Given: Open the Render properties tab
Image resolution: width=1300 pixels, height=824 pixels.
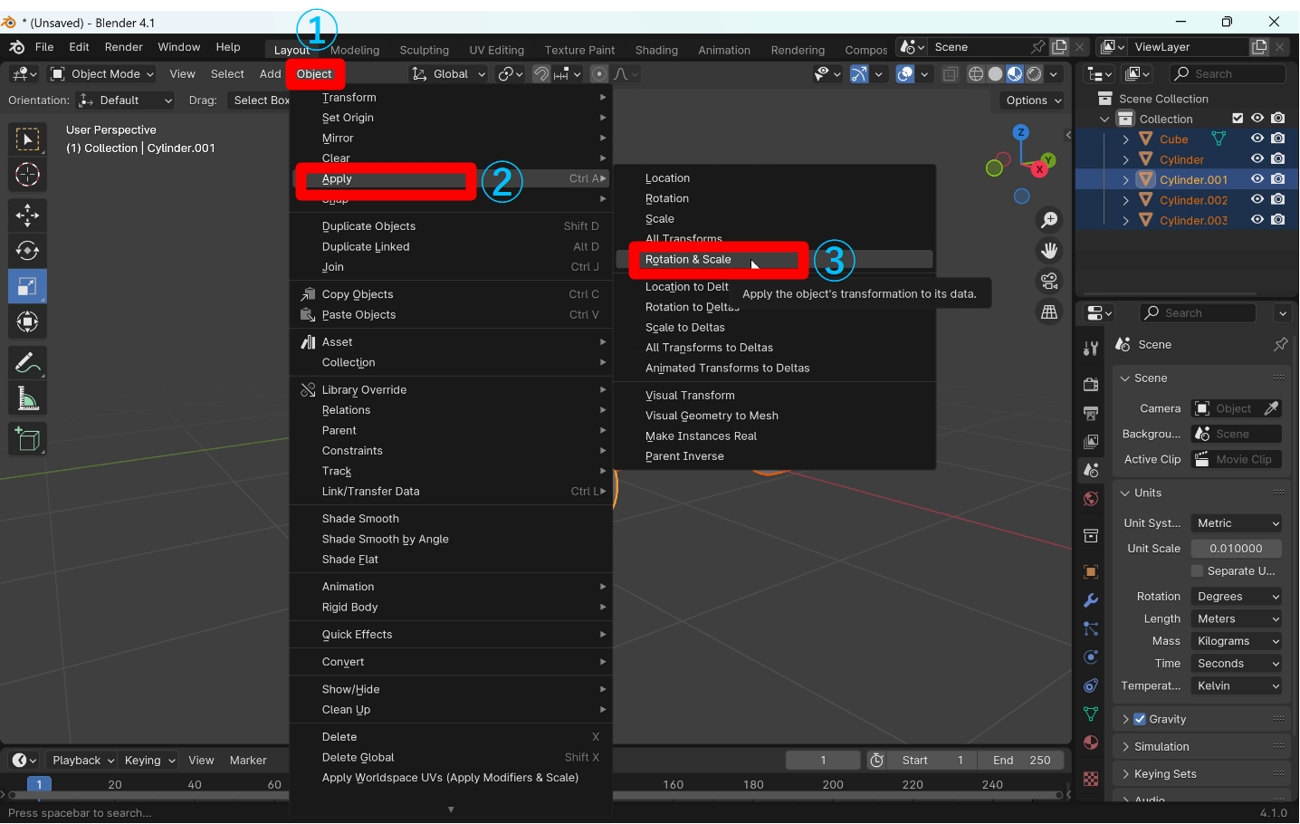Looking at the screenshot, I should pos(1091,384).
